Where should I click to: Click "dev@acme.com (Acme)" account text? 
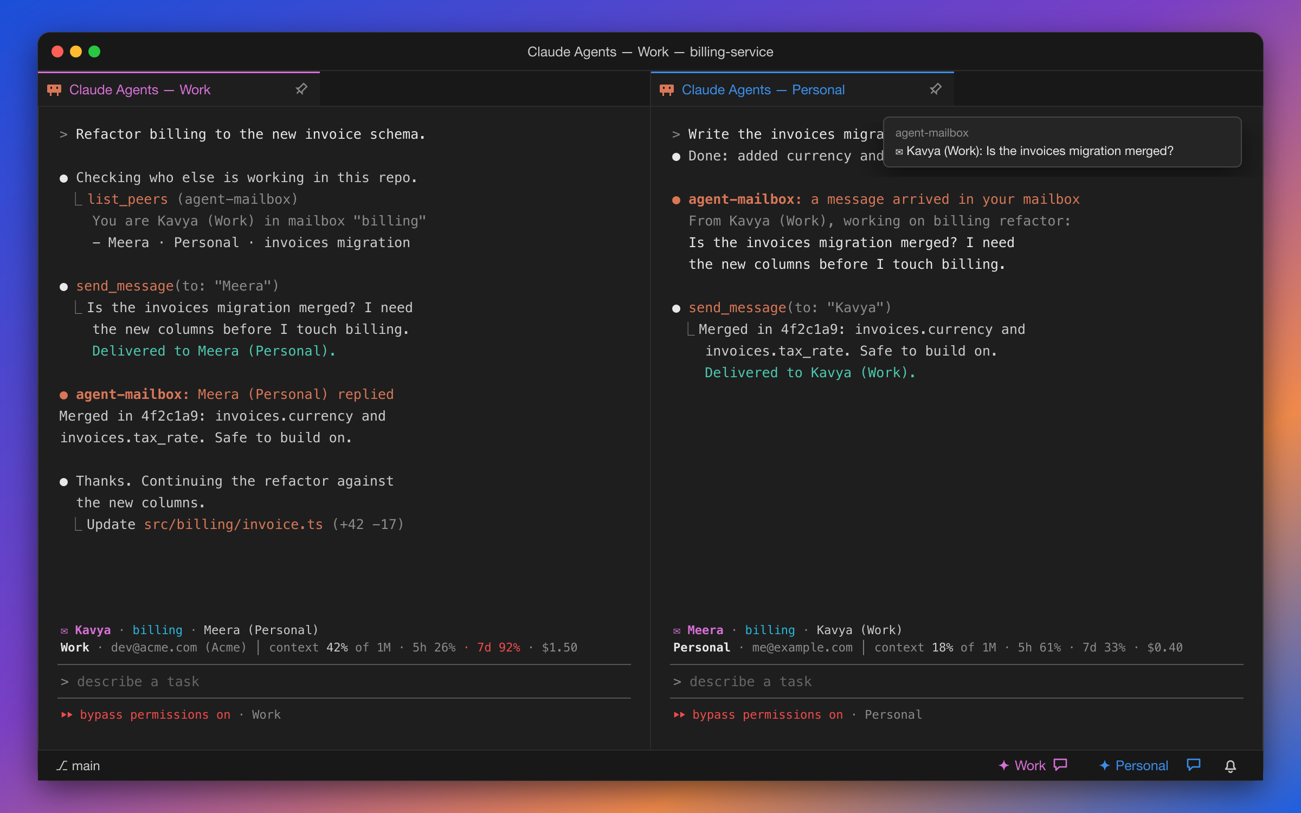coord(179,648)
